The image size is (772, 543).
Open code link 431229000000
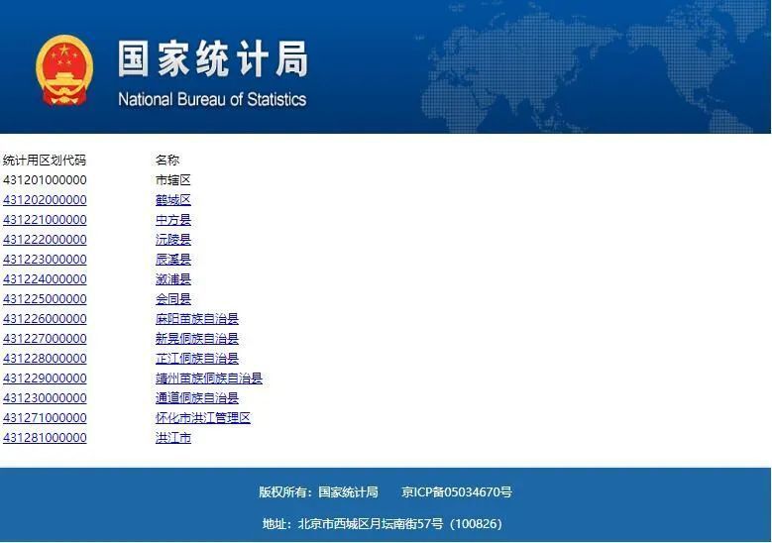coord(45,379)
